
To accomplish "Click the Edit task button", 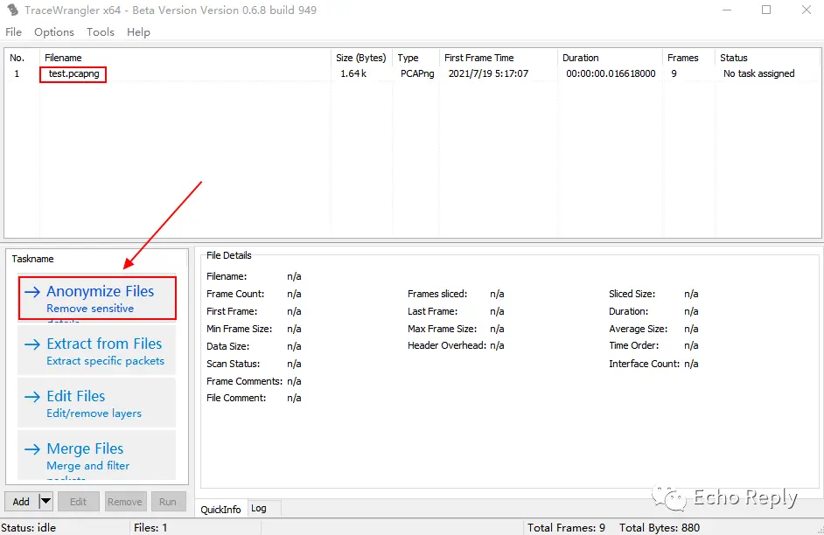I will (x=79, y=502).
